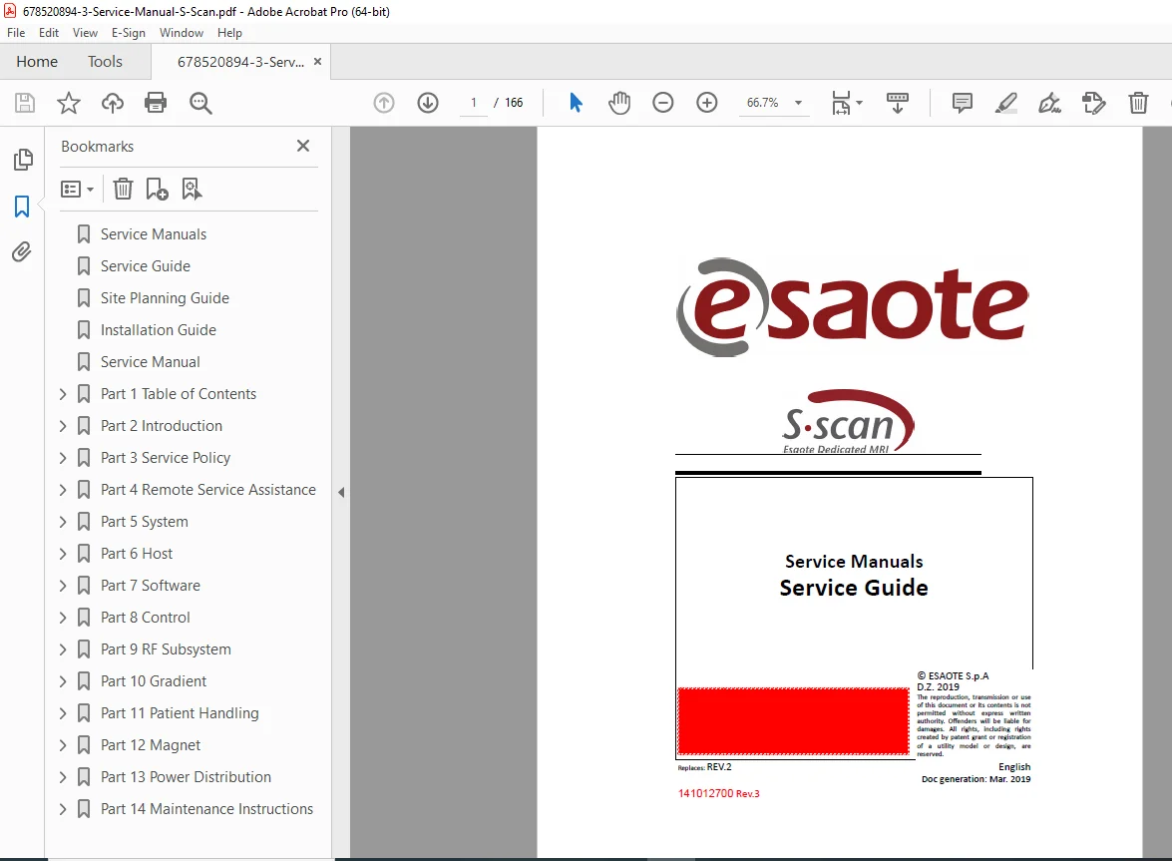Expand Part 1 Table of Contents

[63, 394]
